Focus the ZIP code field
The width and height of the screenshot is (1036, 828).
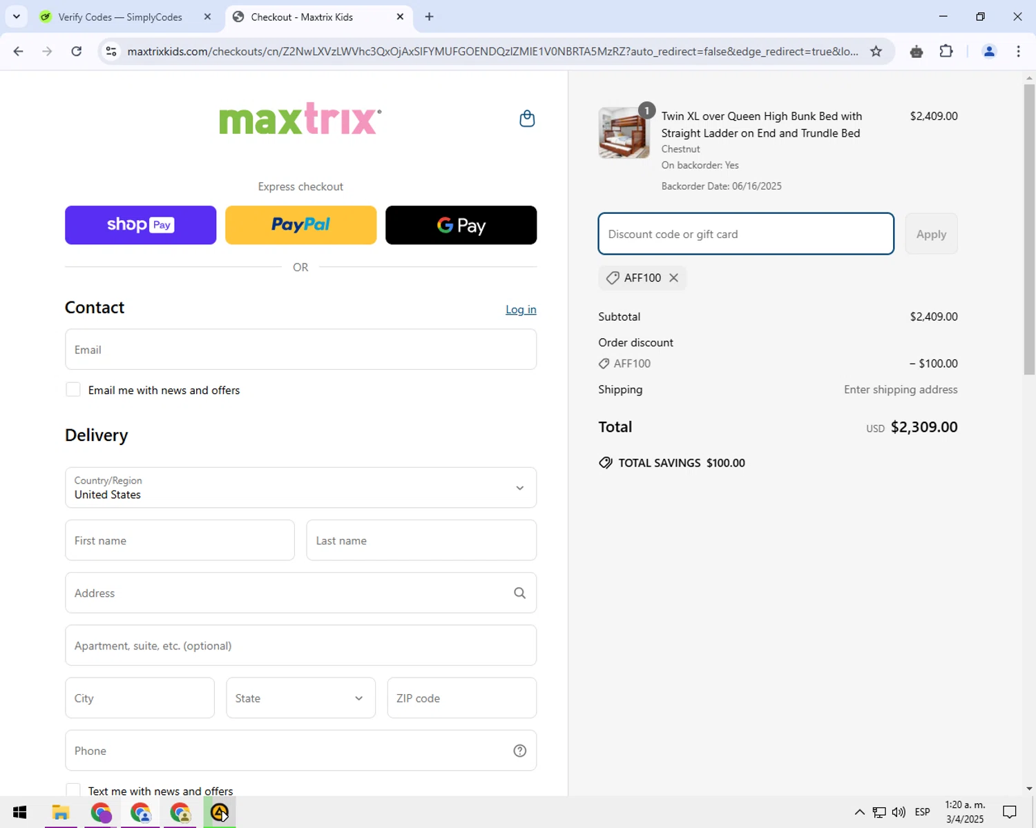461,698
